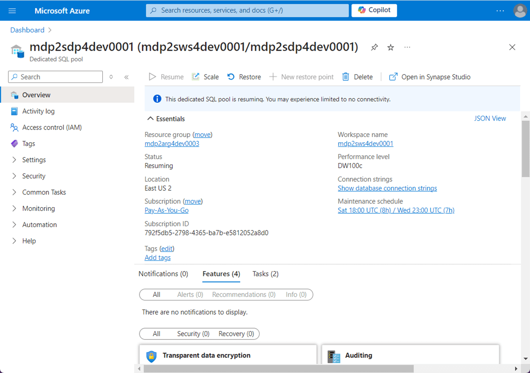Image resolution: width=530 pixels, height=373 pixels.
Task: Open resource group mdp2arg4dev0003
Action: coord(171,144)
